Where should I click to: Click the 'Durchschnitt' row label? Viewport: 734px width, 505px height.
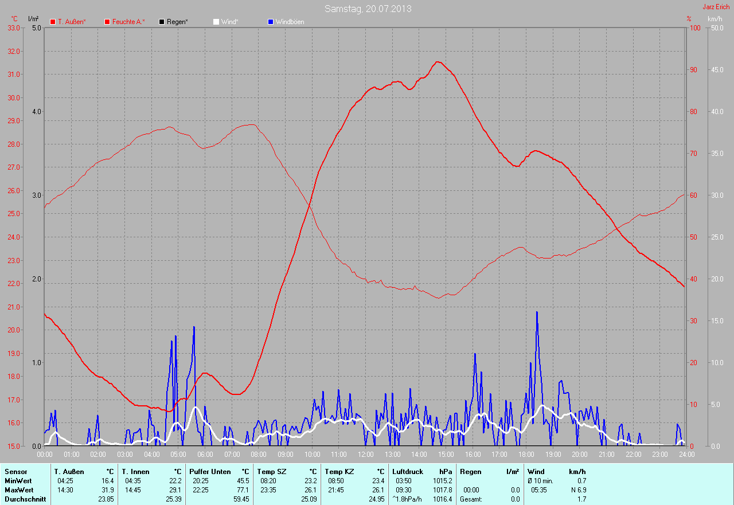[x=25, y=499]
